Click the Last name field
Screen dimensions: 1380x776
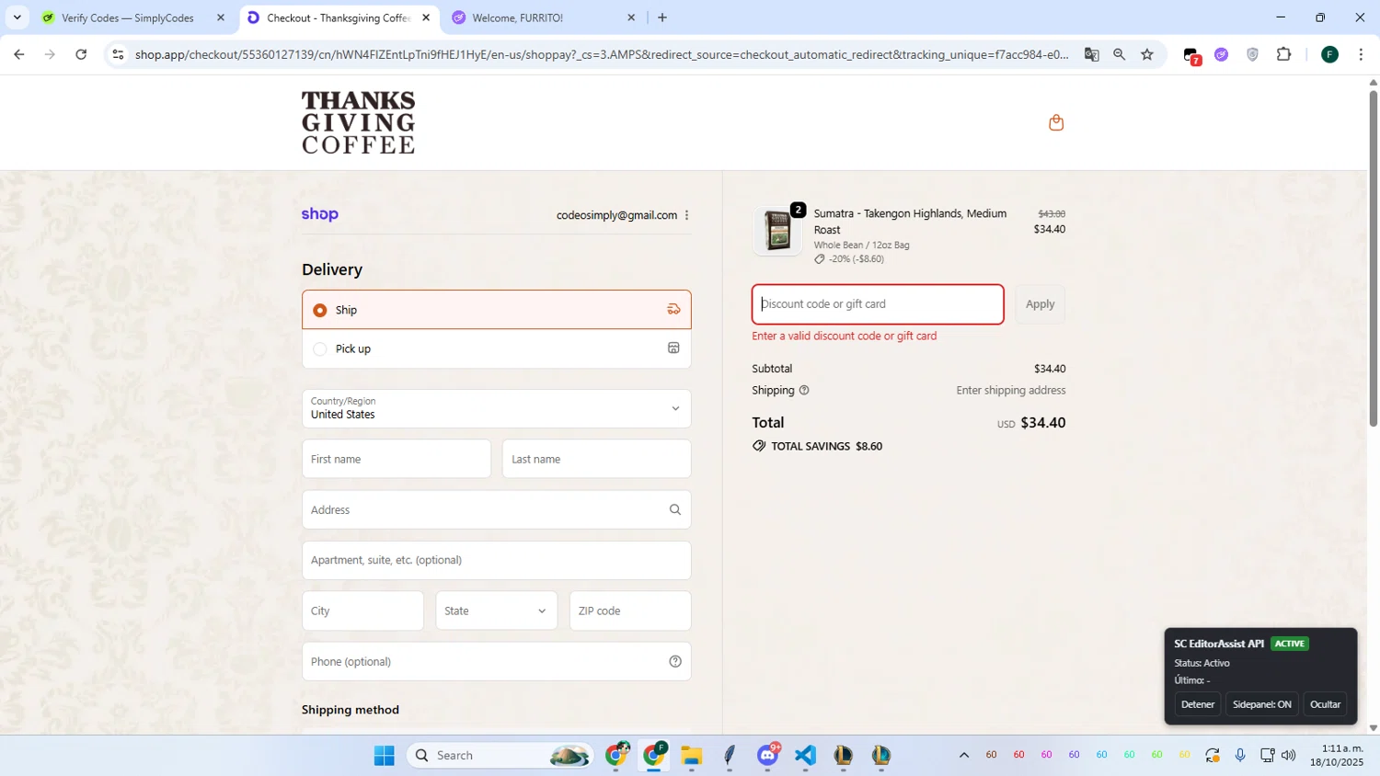tap(596, 459)
